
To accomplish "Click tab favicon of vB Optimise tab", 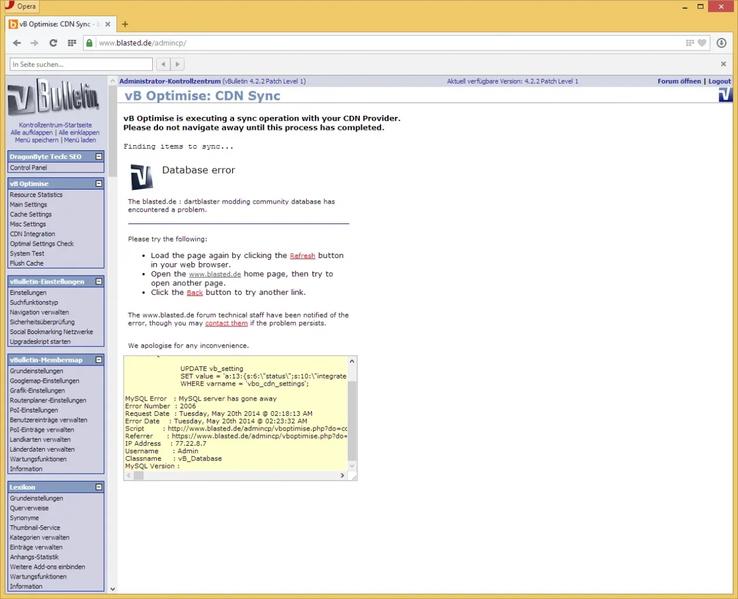I will point(13,24).
